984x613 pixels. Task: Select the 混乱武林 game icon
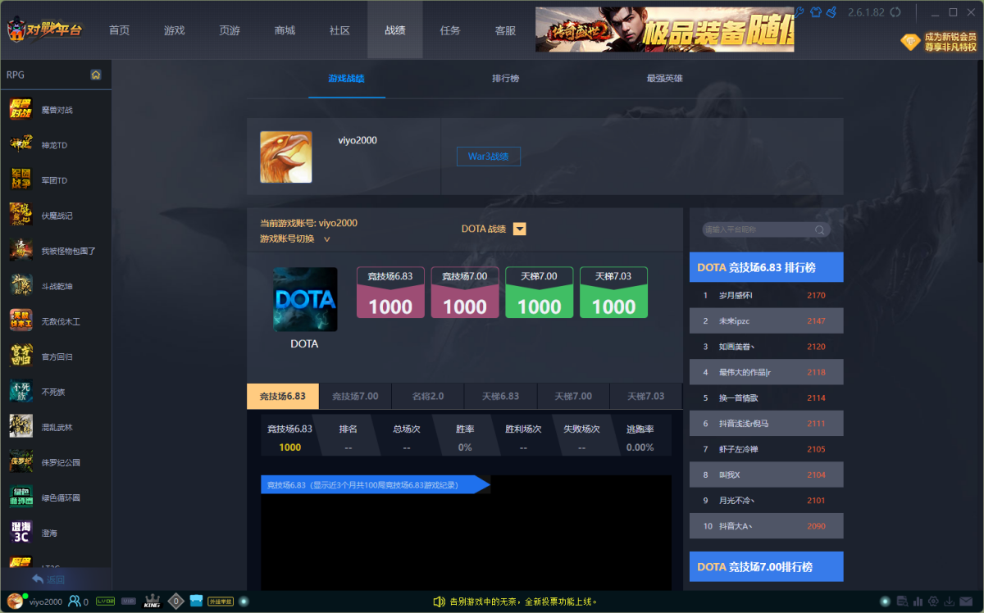tap(21, 426)
